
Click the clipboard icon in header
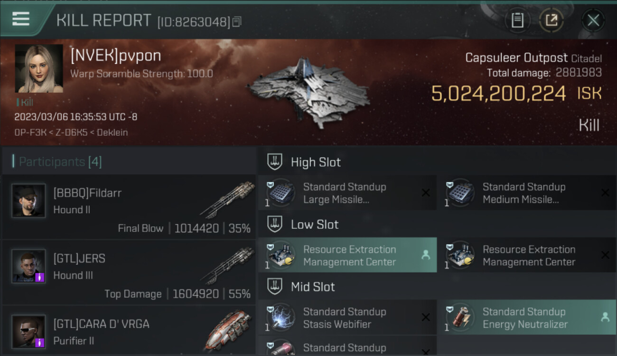(517, 20)
